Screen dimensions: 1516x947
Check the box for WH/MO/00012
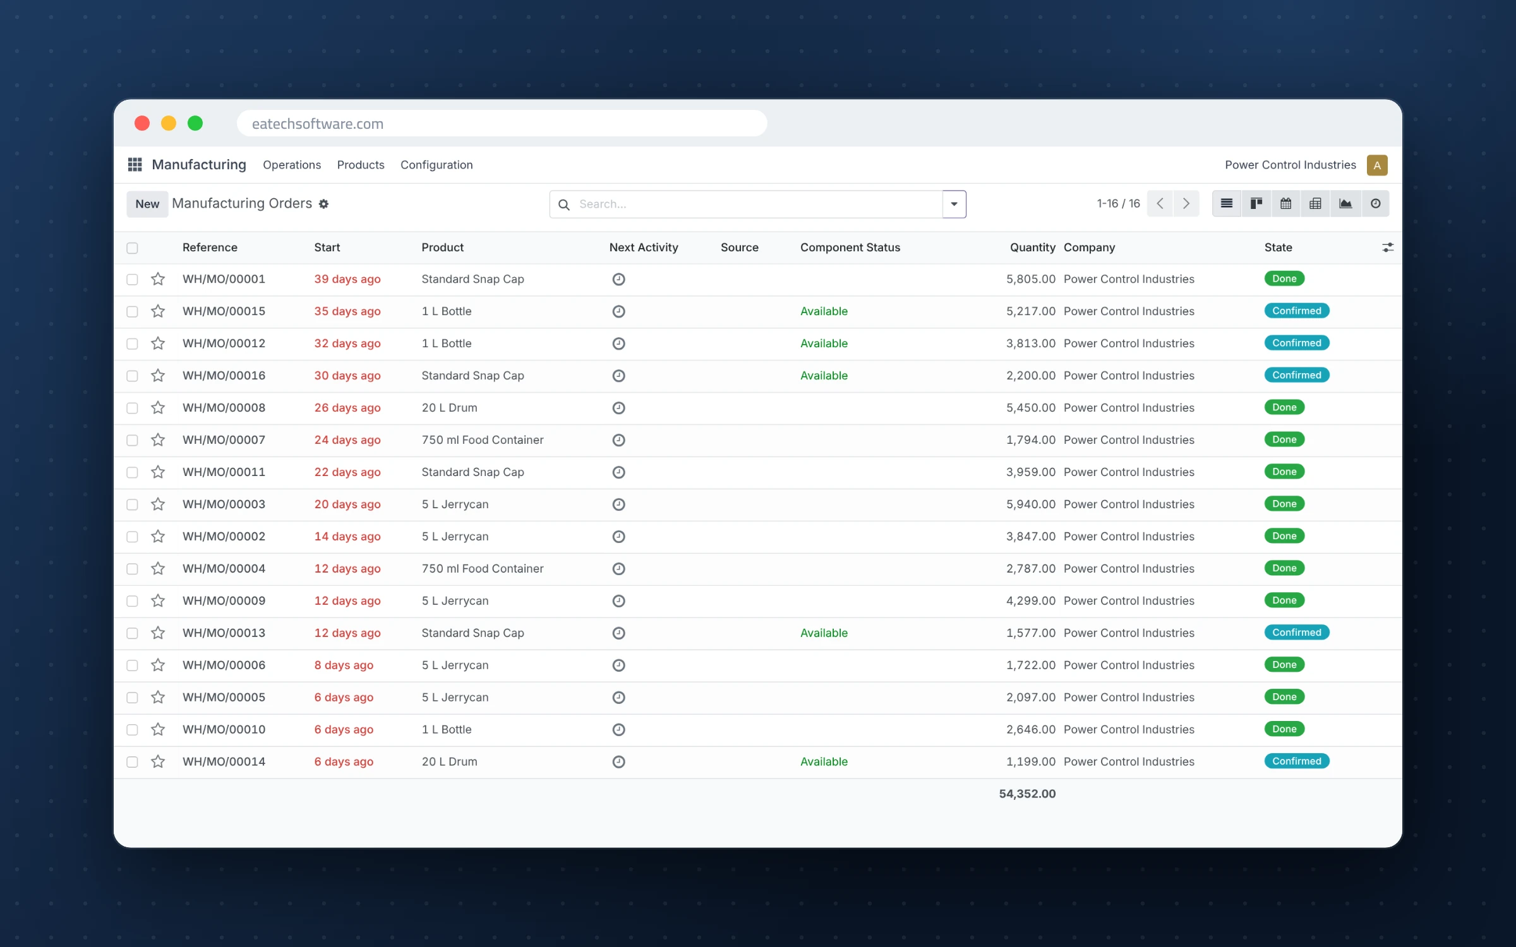pyautogui.click(x=132, y=344)
